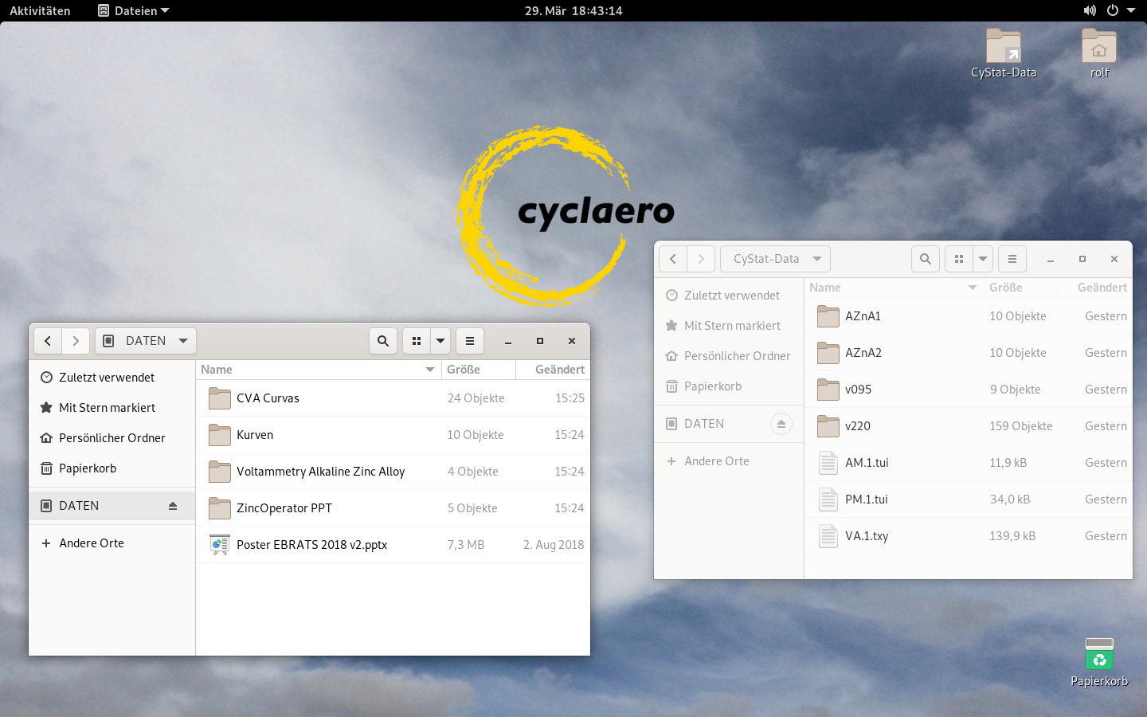Open the v220 folder
This screenshot has height=717, width=1147.
(x=858, y=426)
